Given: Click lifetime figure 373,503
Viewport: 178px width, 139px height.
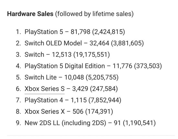Looking at the screenshot, I should tap(148, 66).
